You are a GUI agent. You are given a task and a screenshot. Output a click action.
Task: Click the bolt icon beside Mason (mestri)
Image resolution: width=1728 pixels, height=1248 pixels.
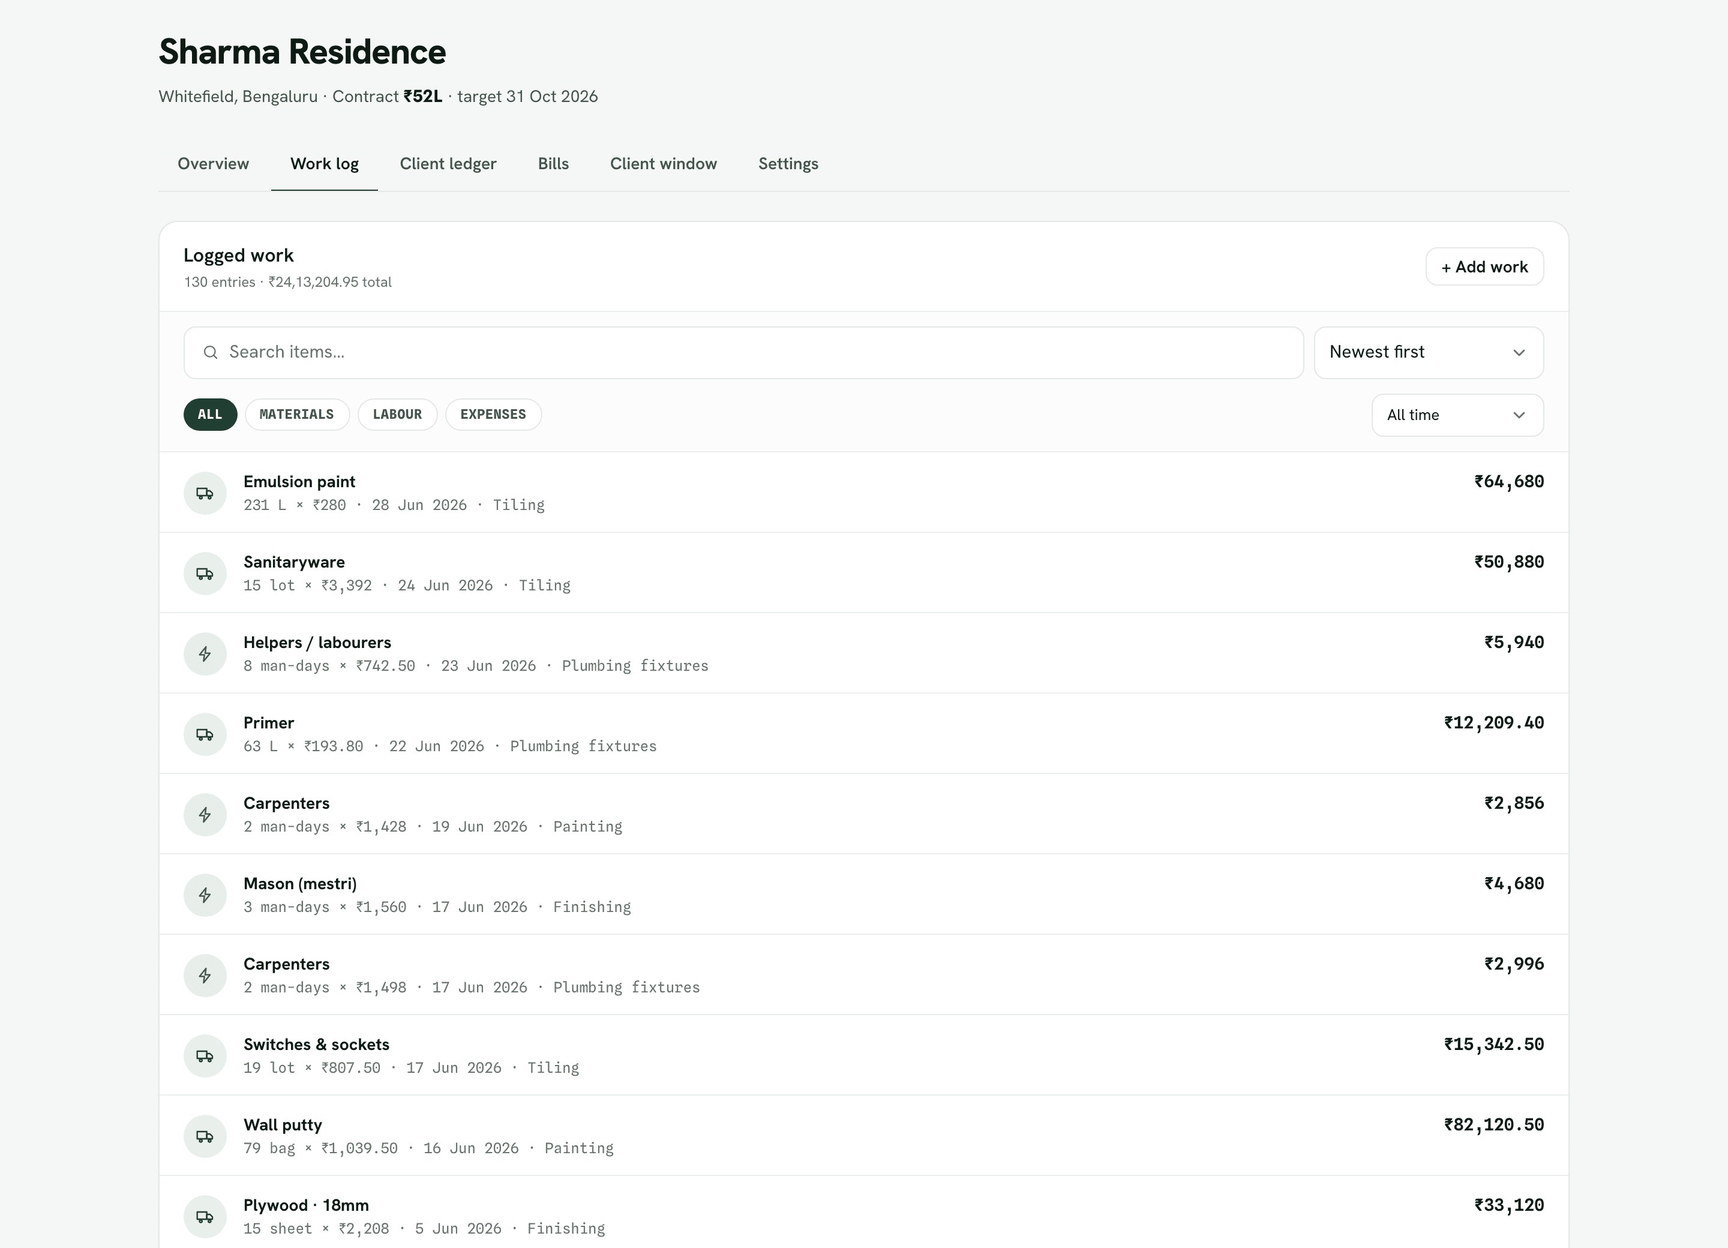pos(205,895)
